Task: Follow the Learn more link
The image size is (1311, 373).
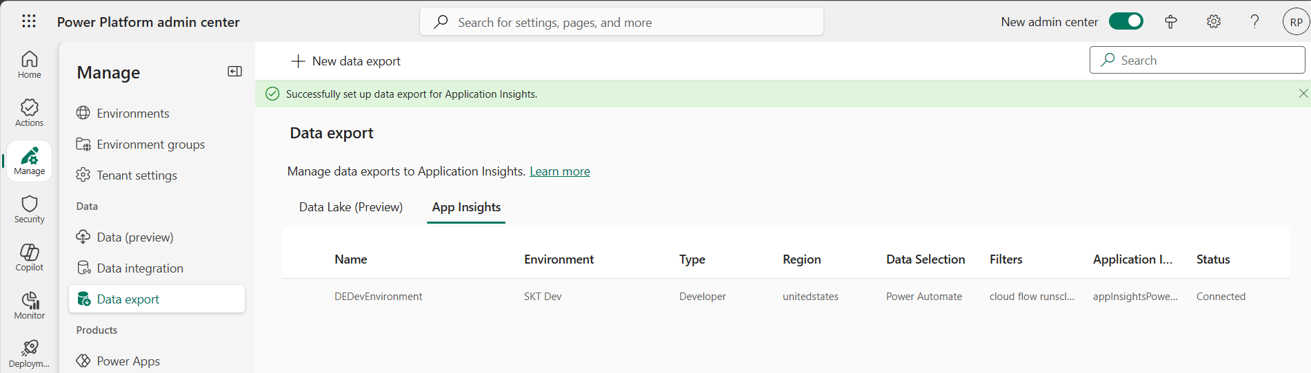Action: coord(560,171)
